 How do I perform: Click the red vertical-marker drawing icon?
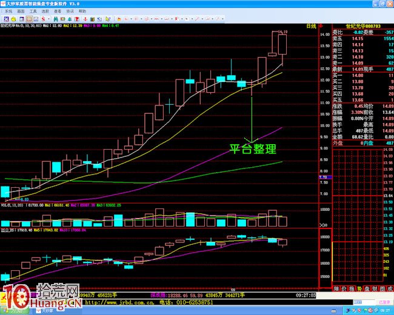point(176,19)
